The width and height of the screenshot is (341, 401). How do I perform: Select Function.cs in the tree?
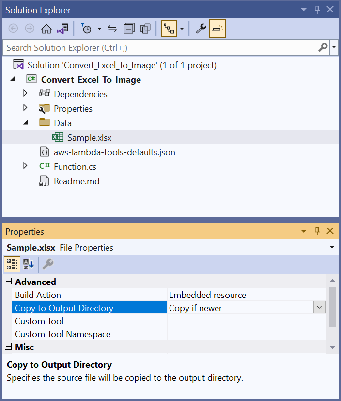click(75, 167)
